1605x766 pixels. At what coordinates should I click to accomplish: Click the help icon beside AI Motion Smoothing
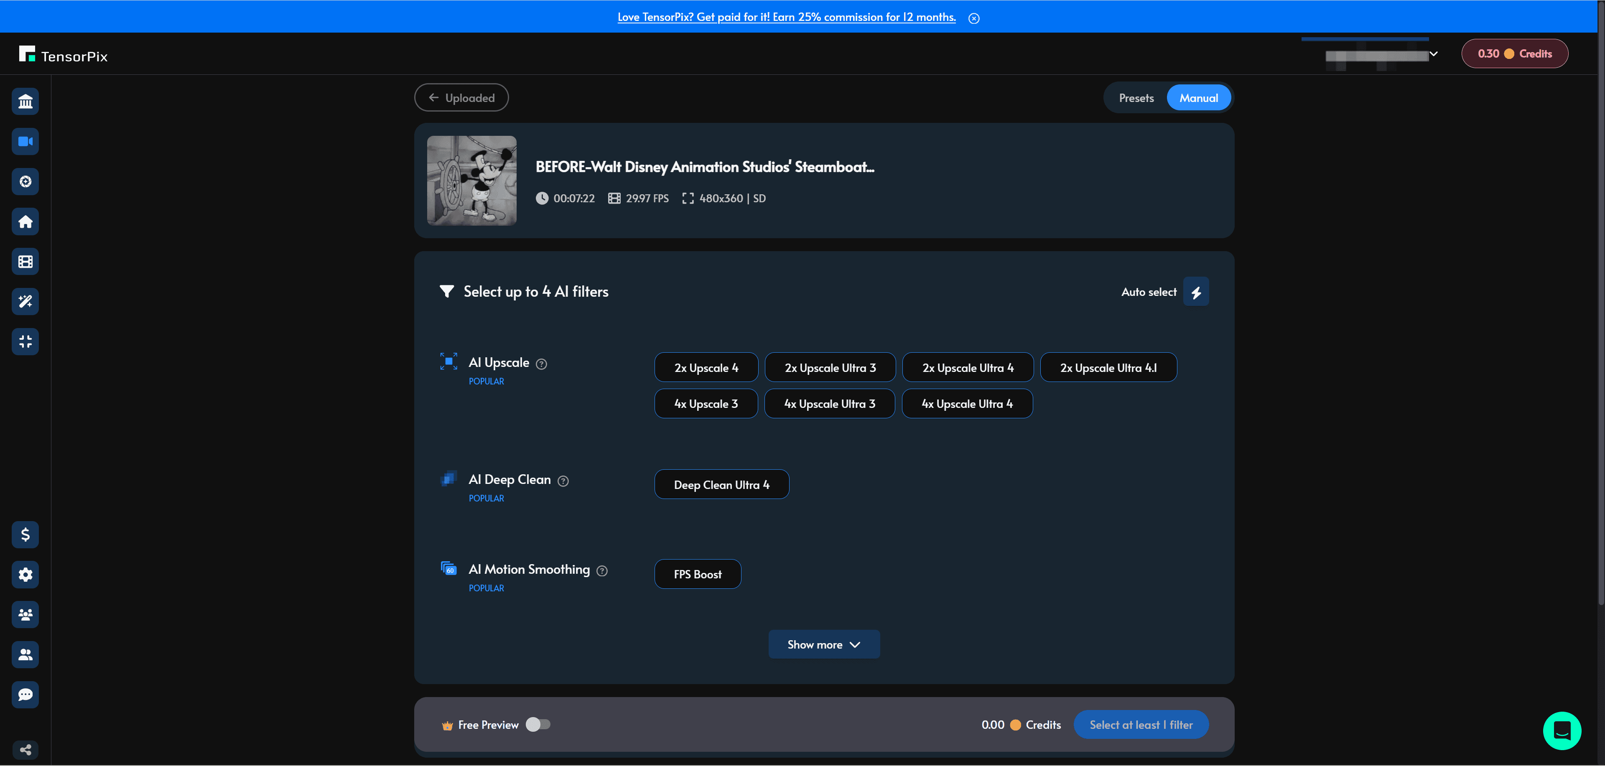(x=602, y=570)
